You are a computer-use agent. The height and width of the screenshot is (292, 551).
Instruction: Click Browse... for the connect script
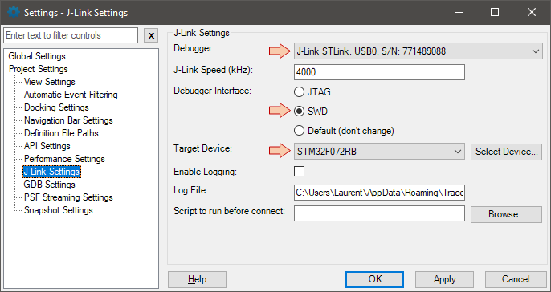click(x=506, y=214)
